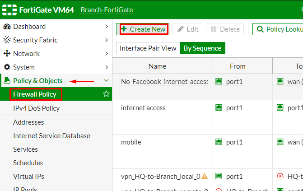Image resolution: width=303 pixels, height=191 pixels.
Task: Favorite Firewall Policy with star icon
Action: [106, 94]
